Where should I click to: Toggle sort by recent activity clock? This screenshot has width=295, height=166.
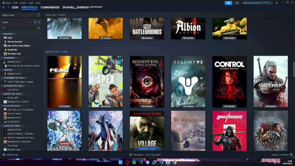tap(35, 22)
